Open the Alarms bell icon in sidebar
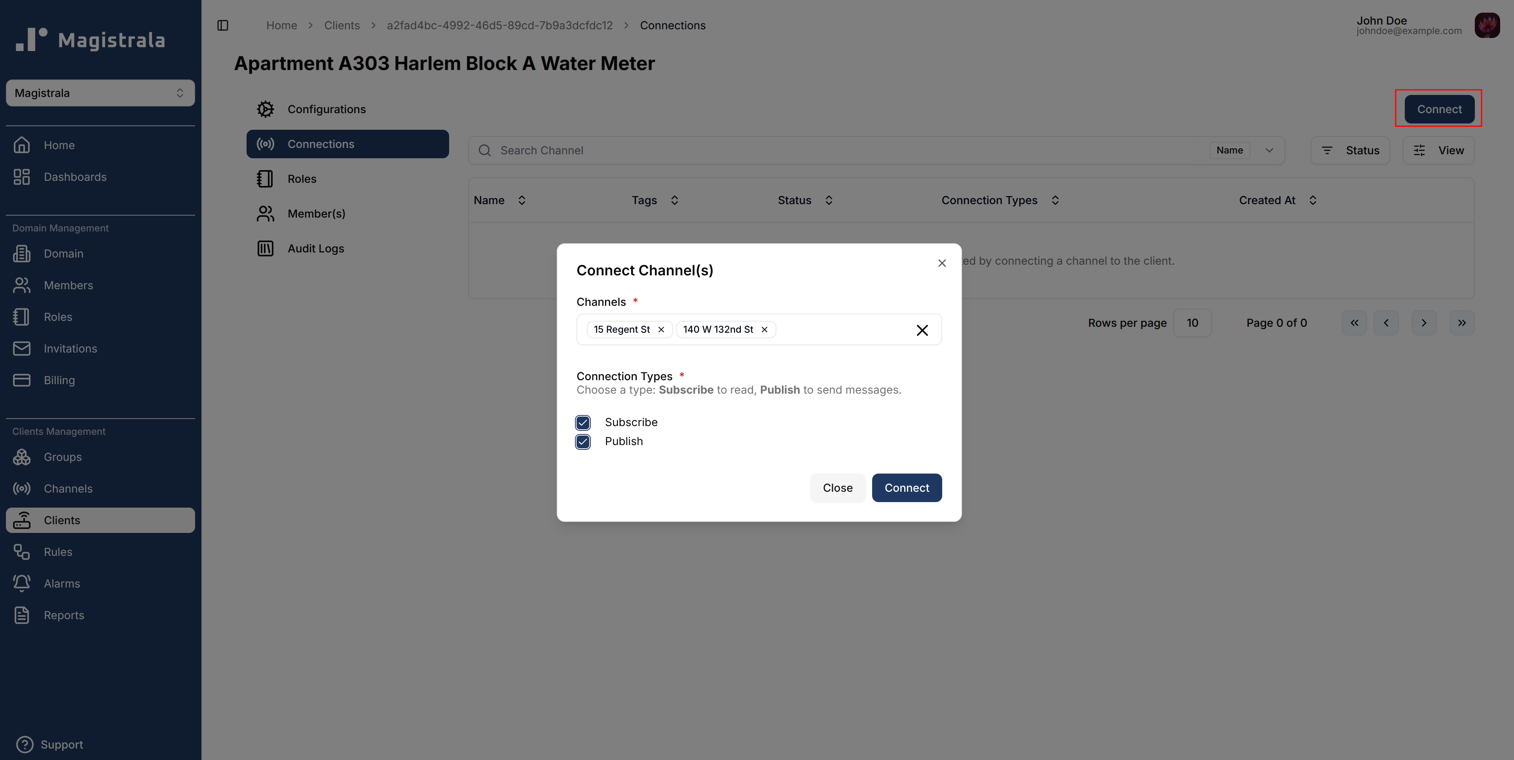The image size is (1514, 760). coord(22,583)
